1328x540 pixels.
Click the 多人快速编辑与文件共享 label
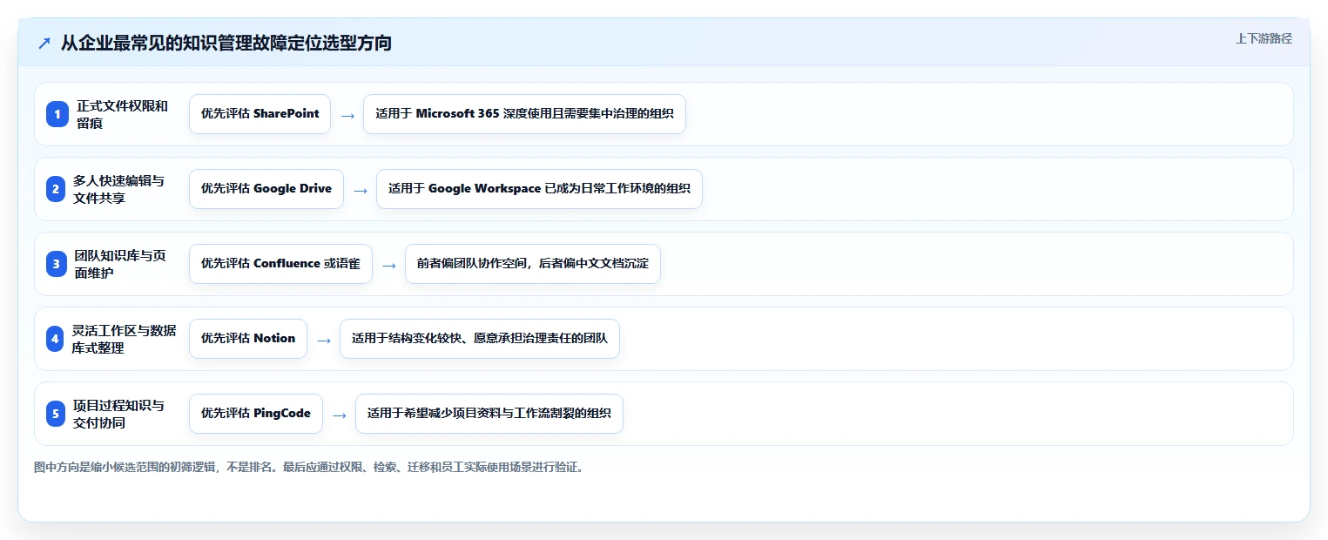(x=119, y=189)
